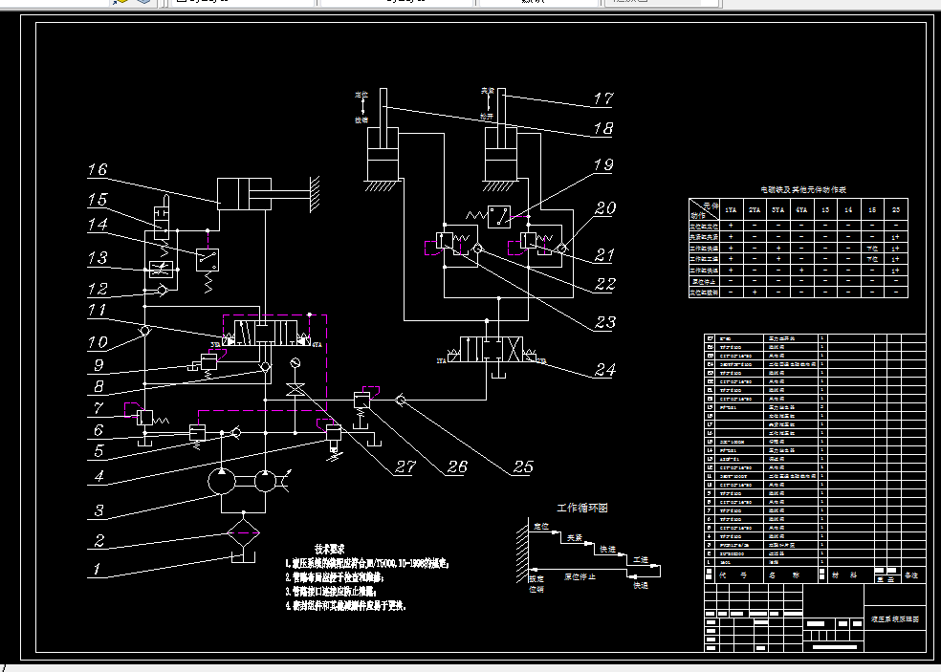Select callout number 3 near the pumps
The height and width of the screenshot is (672, 941).
pos(99,510)
